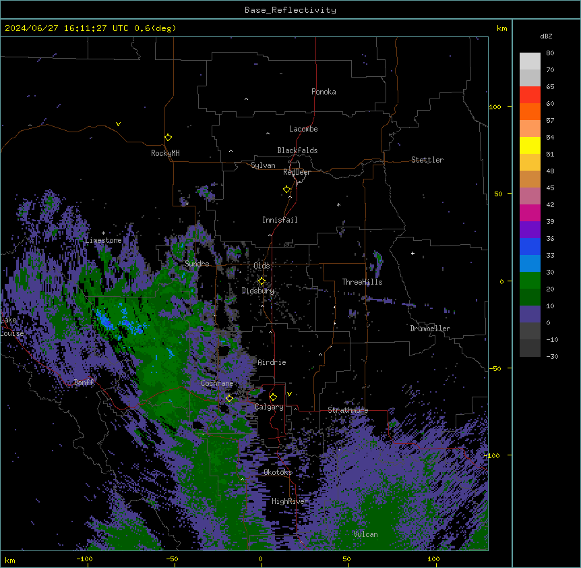Click the 80 dBZ white legend swatch
The image size is (581, 568).
coord(530,61)
